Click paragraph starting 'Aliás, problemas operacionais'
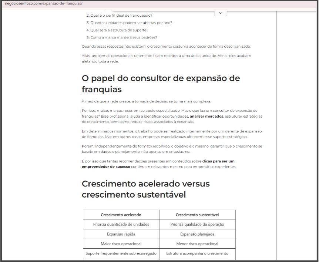This screenshot has height=262, width=319. tap(167, 58)
